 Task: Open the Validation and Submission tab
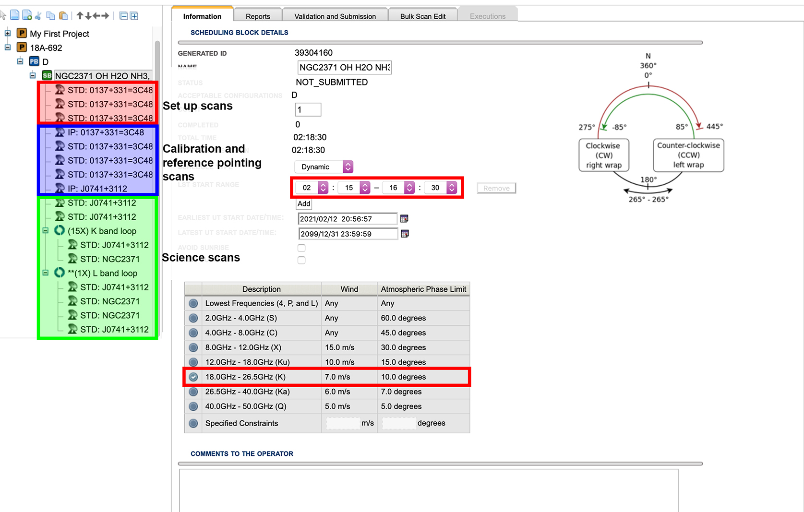335,16
